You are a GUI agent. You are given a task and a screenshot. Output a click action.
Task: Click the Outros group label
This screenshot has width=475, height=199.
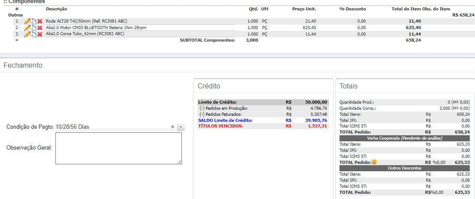pos(16,15)
